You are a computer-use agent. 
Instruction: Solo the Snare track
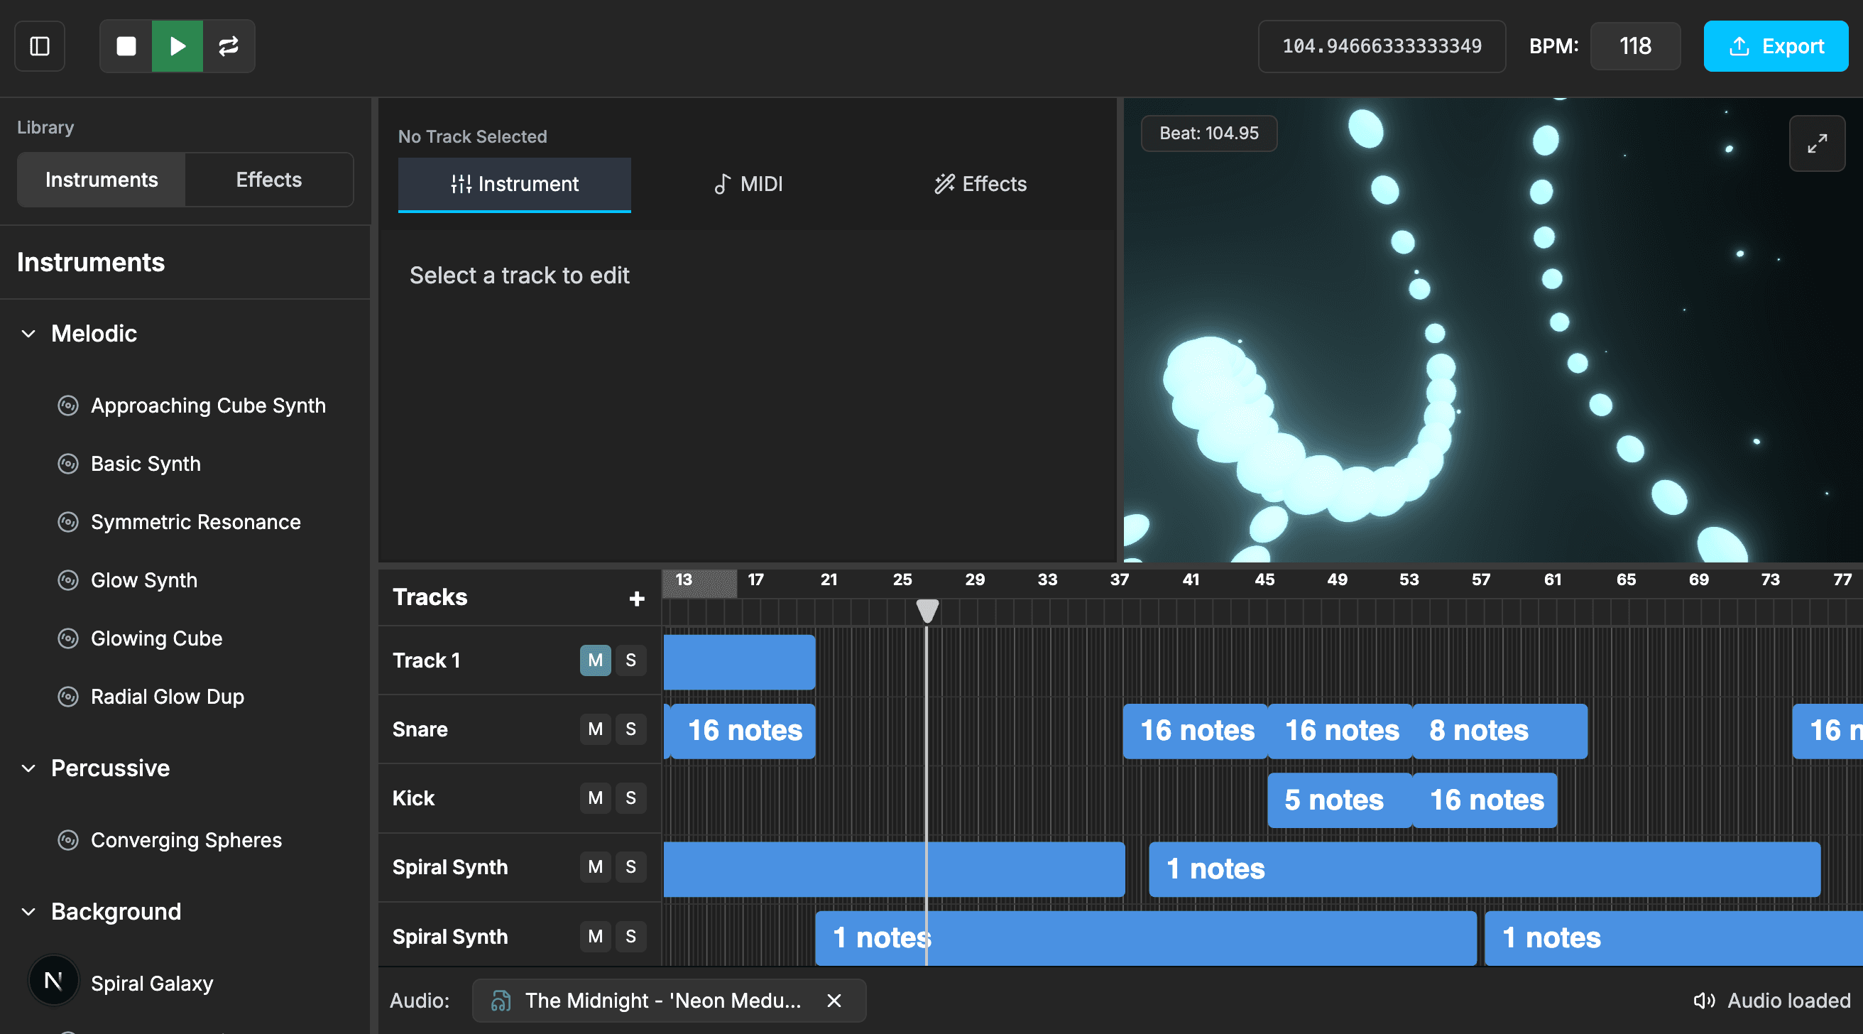(630, 729)
